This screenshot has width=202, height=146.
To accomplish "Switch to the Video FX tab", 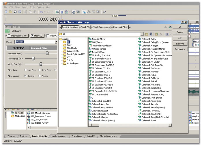I will point(91,136).
